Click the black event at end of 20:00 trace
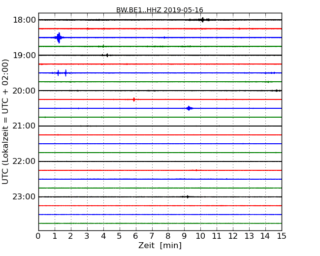Image resolution: width=320 pixels, height=256 pixels. pyautogui.click(x=277, y=91)
